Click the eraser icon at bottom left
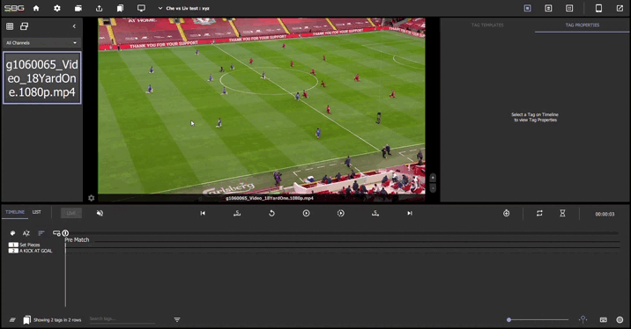The height and width of the screenshot is (329, 631). coord(12,319)
